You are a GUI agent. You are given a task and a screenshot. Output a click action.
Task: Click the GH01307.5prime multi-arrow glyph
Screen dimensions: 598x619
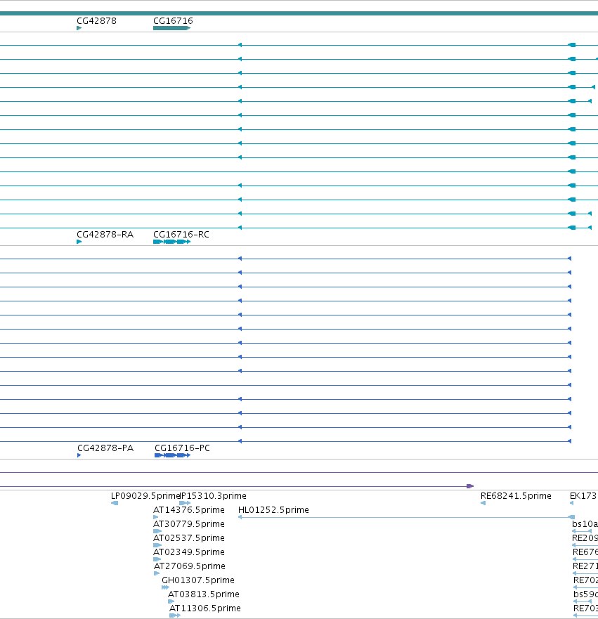(165, 587)
